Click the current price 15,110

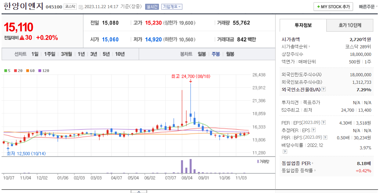pos(18,27)
